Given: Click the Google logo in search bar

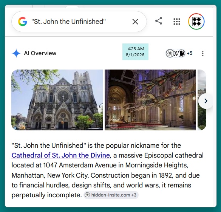Looking at the screenshot, I should (23, 22).
